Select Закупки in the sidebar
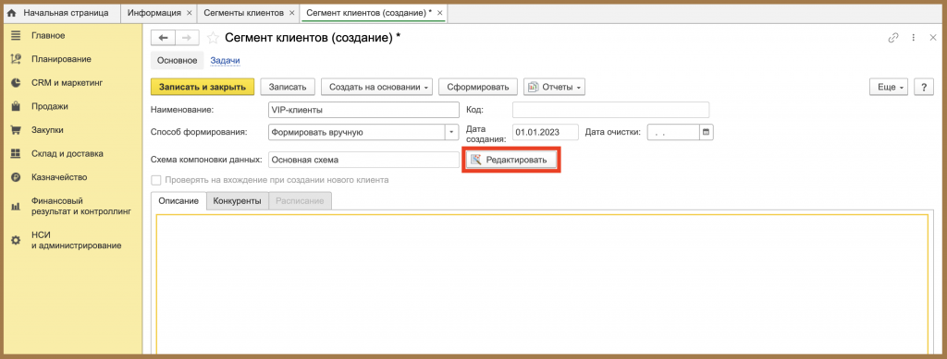Viewport: 947px width, 359px height. pos(48,130)
